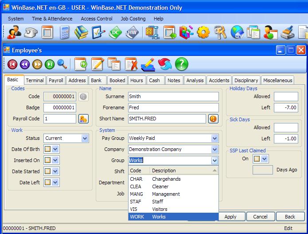The image size is (308, 234).
Task: Open the Access Control menu
Action: [x=97, y=19]
